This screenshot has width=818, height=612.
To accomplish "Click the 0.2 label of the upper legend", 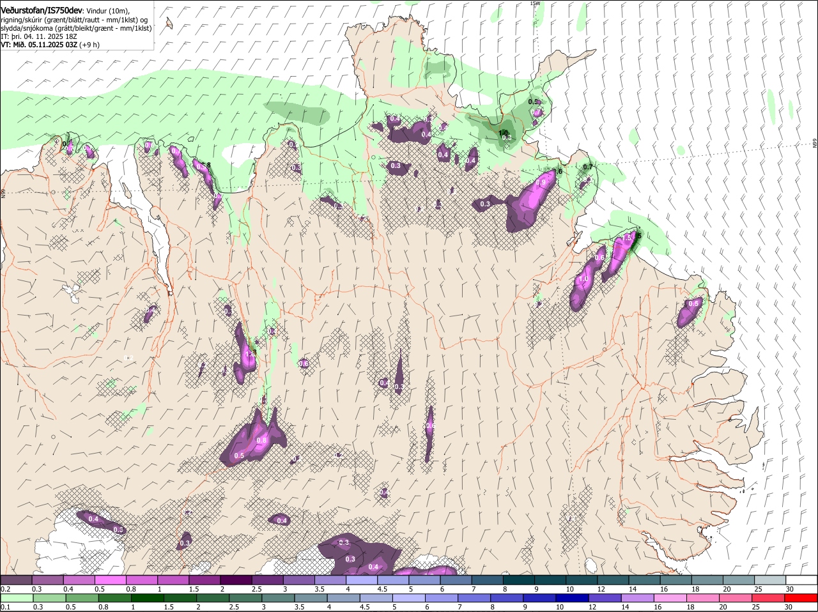I will (x=6, y=589).
